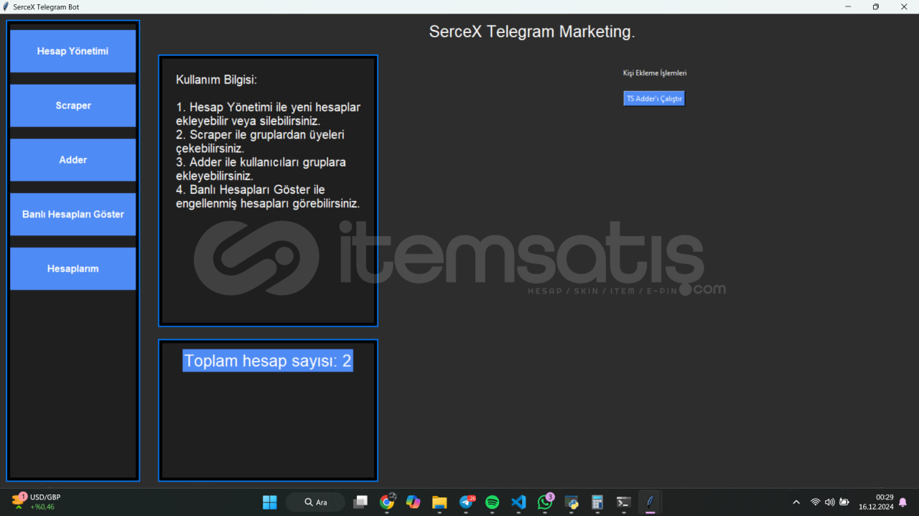Select the SerceX bot feather taskbar icon
The height and width of the screenshot is (516, 919).
[650, 502]
